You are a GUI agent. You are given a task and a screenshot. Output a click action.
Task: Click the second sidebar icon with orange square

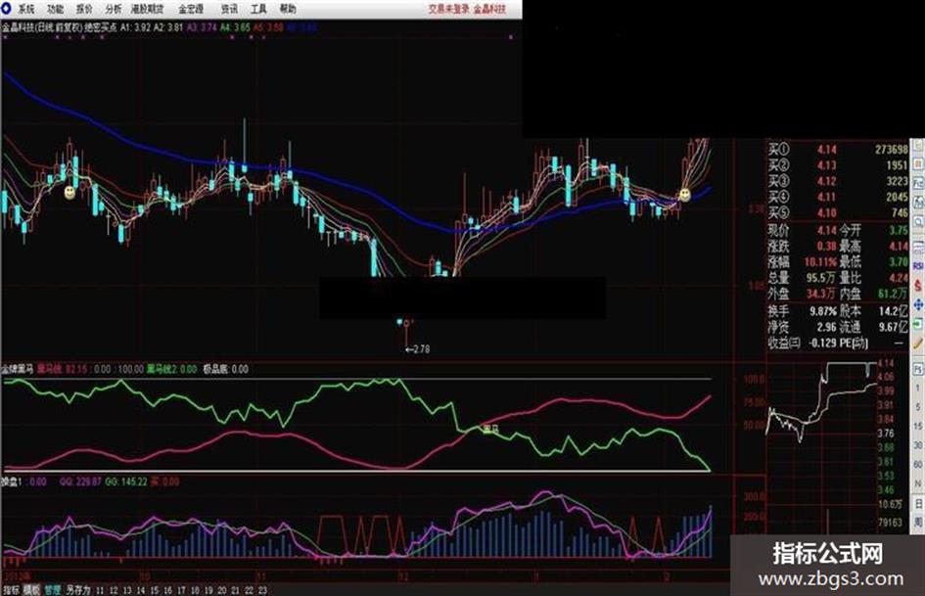pos(918,163)
